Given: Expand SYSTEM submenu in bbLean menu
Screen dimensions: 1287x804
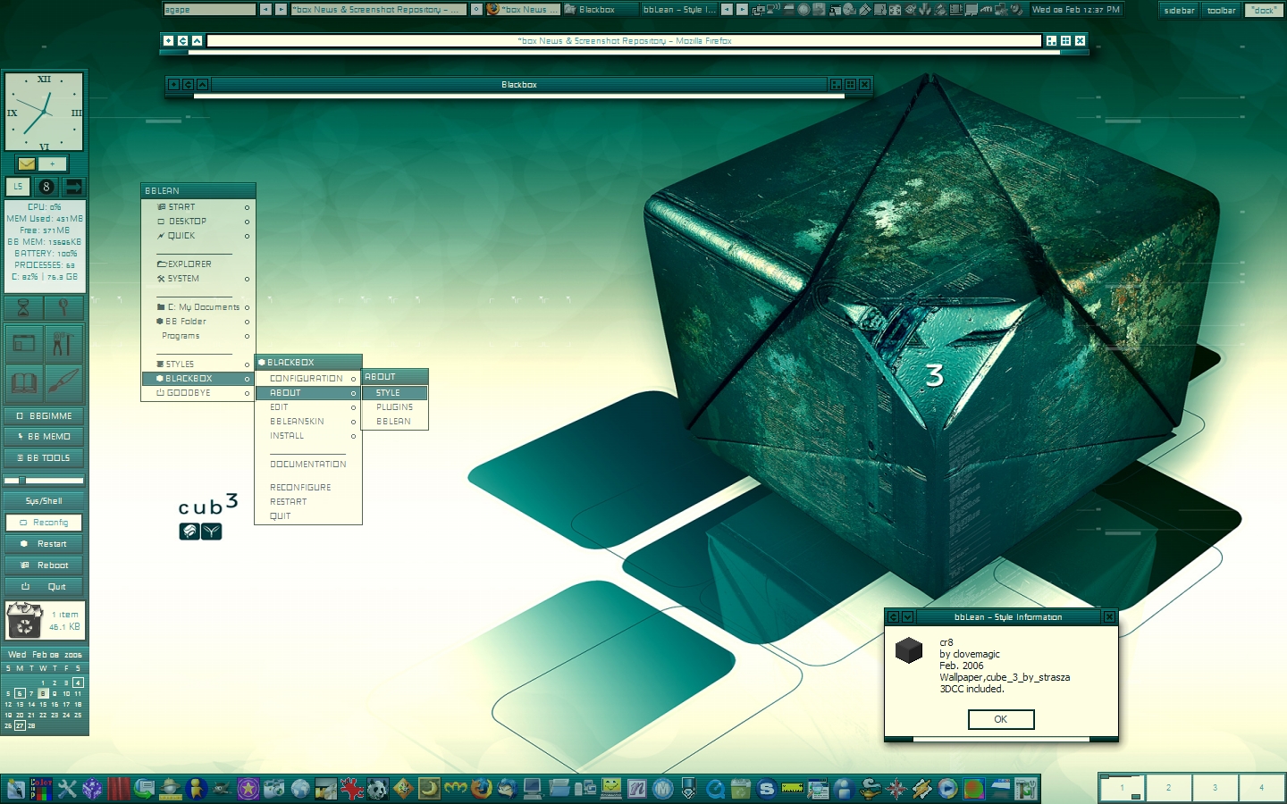Looking at the screenshot, I should click(198, 278).
